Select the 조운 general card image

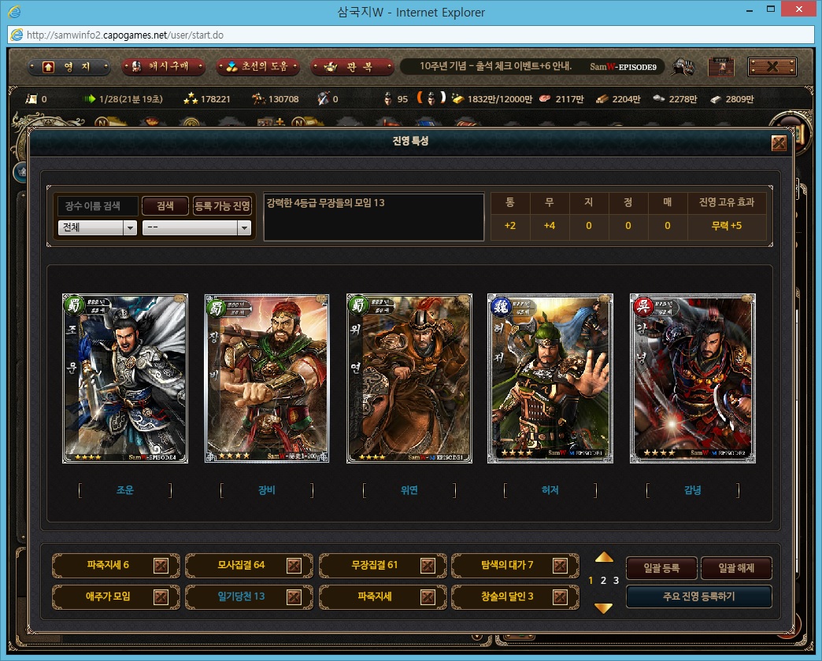[124, 379]
